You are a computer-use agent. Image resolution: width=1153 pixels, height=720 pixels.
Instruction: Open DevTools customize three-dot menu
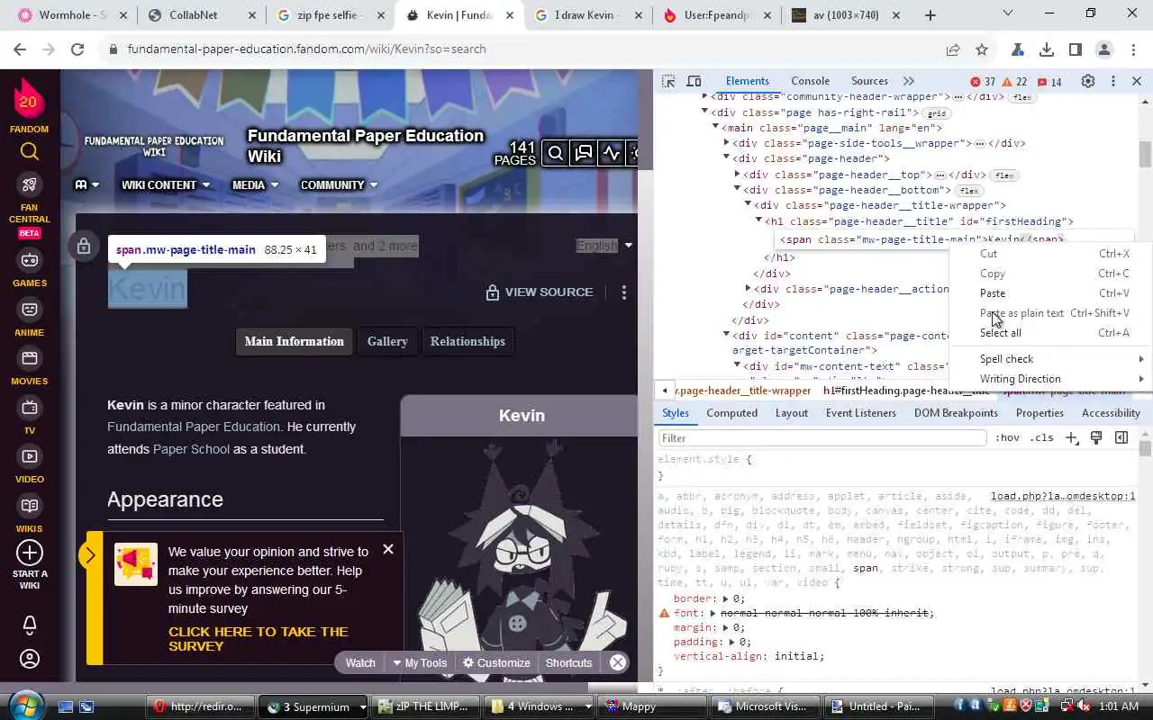tap(1113, 81)
